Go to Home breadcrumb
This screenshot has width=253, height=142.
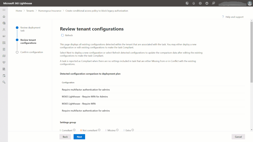[19, 11]
